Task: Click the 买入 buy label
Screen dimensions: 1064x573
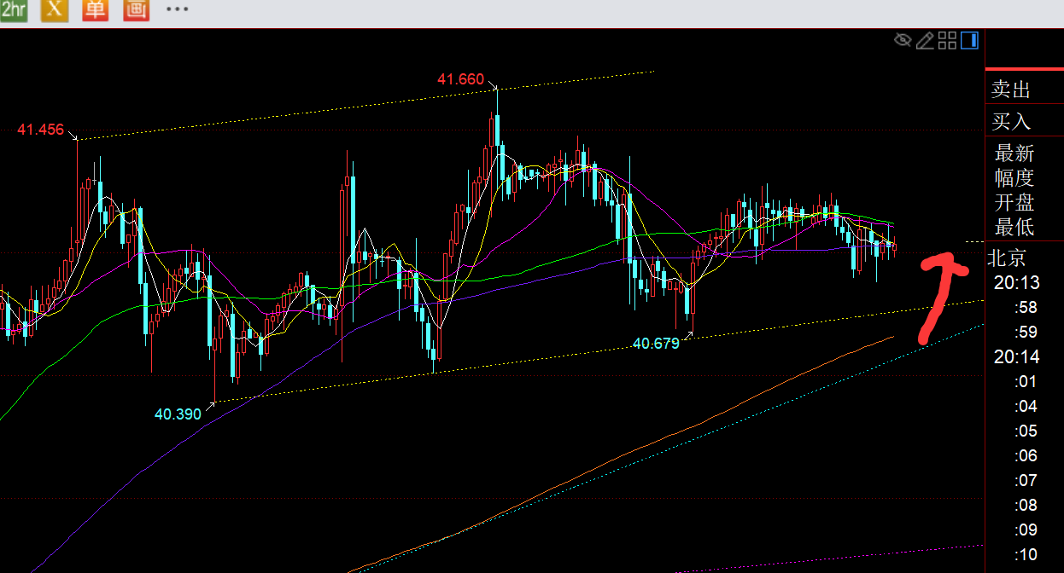Action: pyautogui.click(x=1011, y=122)
